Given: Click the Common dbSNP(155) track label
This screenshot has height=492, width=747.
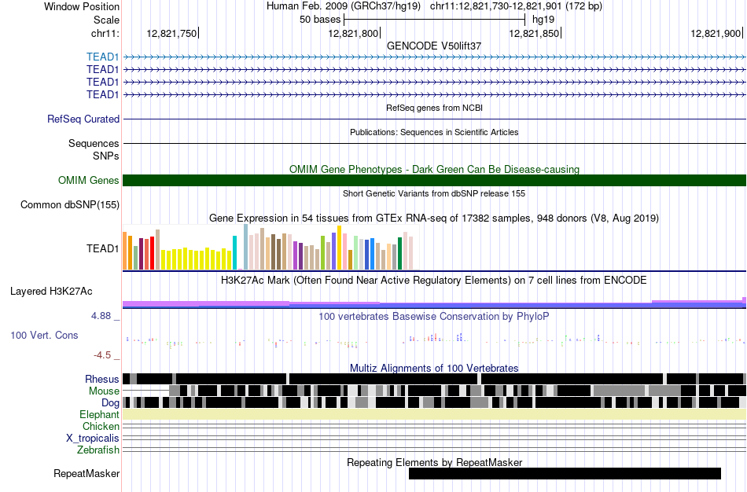Looking at the screenshot, I should pos(70,205).
